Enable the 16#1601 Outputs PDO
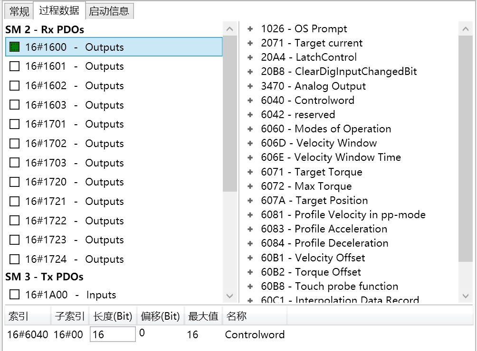 coord(15,66)
